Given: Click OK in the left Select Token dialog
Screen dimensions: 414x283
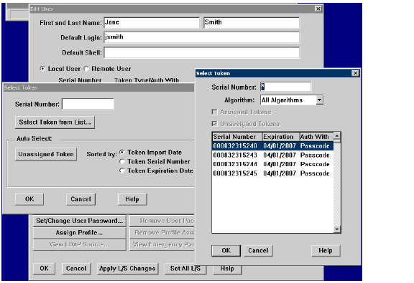Looking at the screenshot, I should click(x=29, y=199).
